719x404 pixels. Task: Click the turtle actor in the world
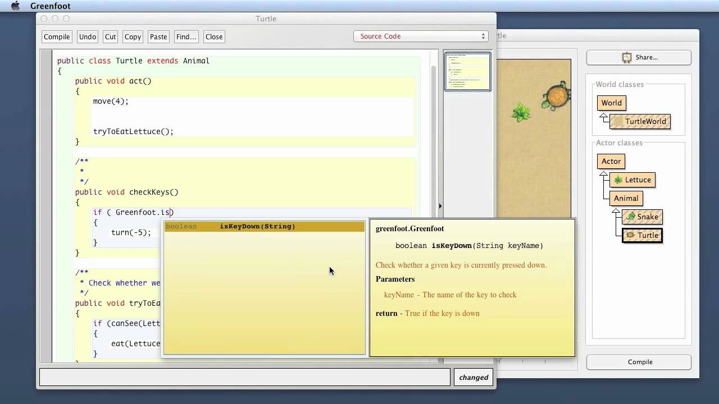[x=557, y=96]
